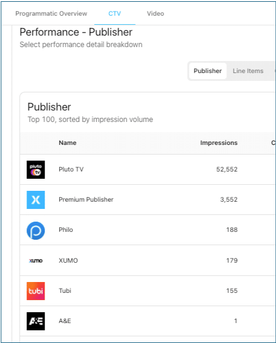
Task: Click the Pluto TV logo icon
Action: pos(36,170)
